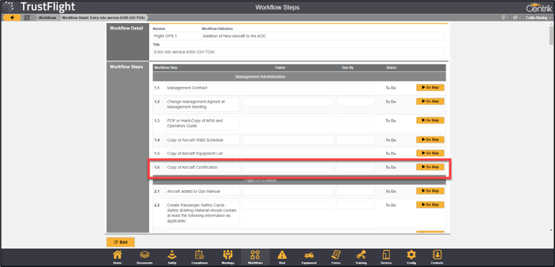Open the Home module
The height and width of the screenshot is (267, 555).
pos(117,258)
